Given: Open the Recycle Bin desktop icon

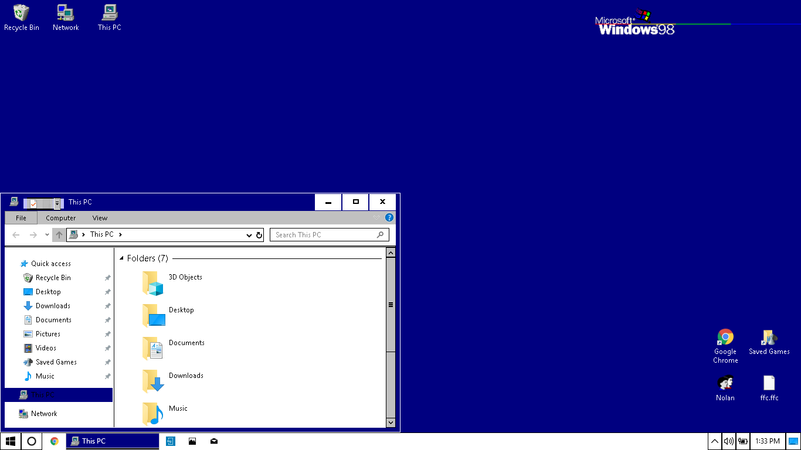Looking at the screenshot, I should coord(21,13).
